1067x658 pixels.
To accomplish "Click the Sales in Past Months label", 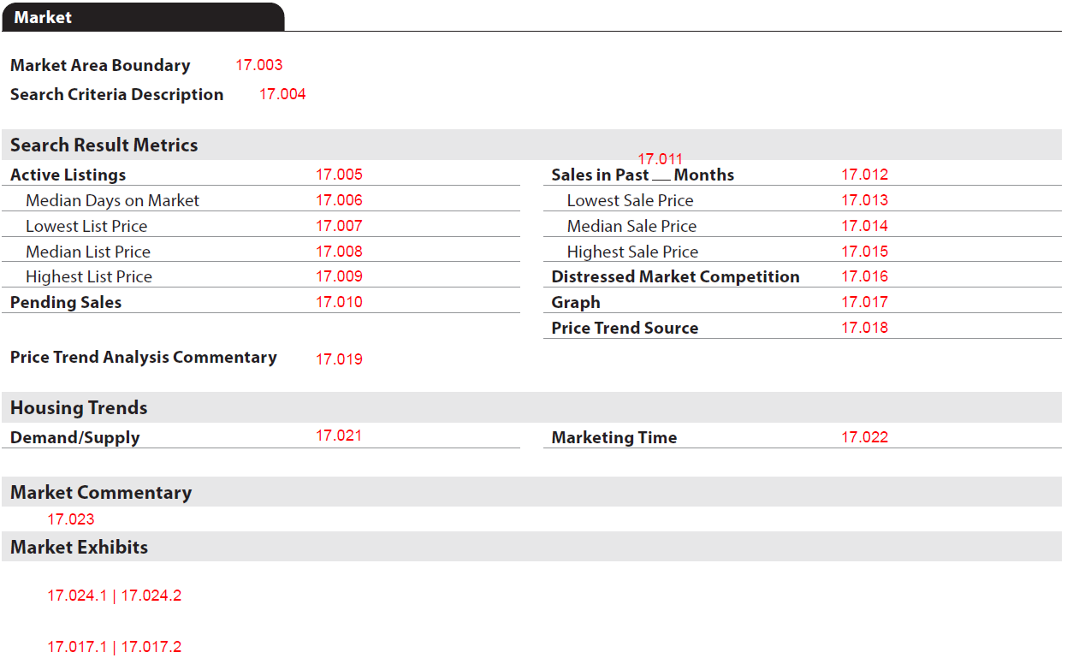I will tap(643, 175).
